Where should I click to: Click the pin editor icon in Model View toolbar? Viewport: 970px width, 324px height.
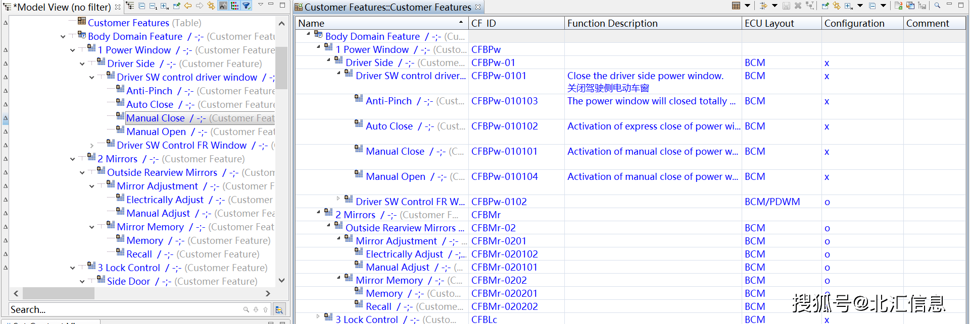(176, 6)
